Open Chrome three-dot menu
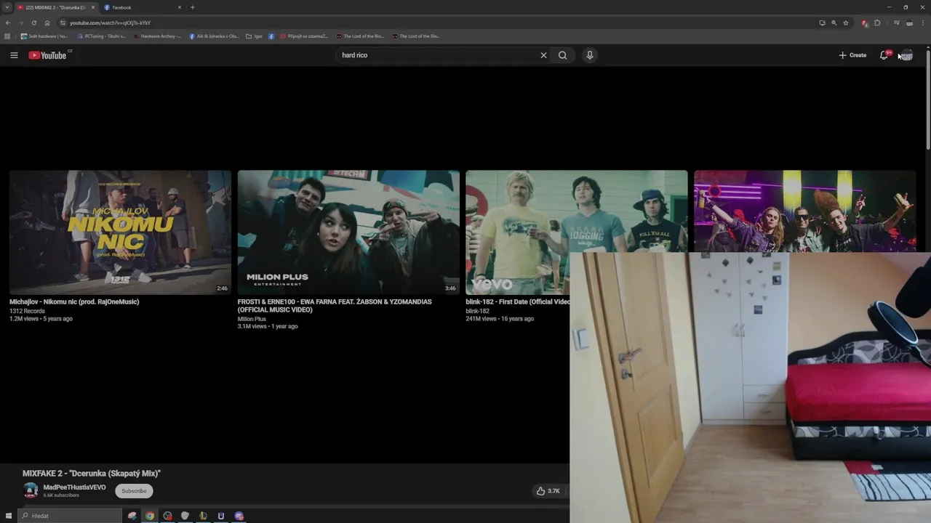The height and width of the screenshot is (523, 931). click(x=924, y=23)
